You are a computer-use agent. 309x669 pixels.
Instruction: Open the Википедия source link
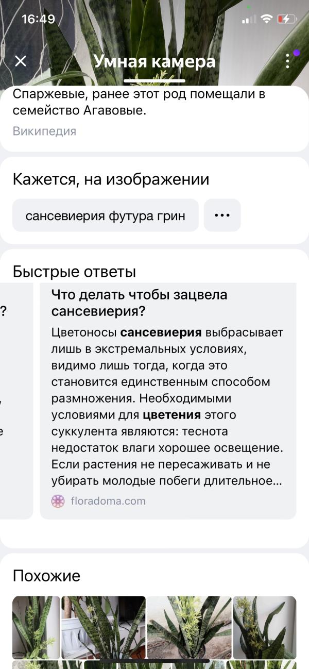[44, 131]
